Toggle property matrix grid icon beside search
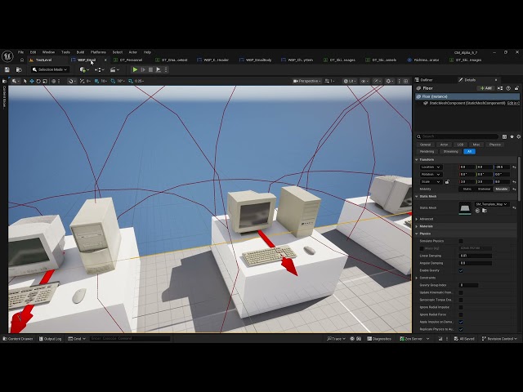 coord(504,136)
